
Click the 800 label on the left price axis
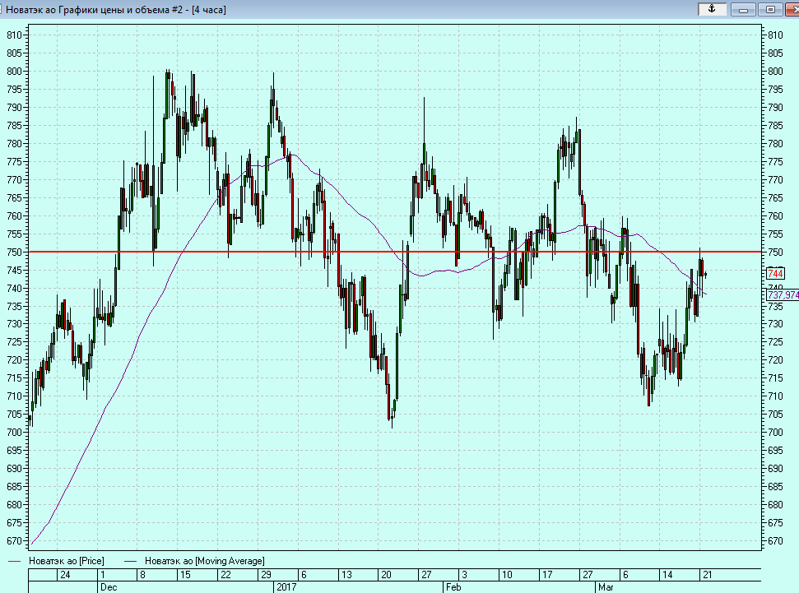(x=14, y=72)
